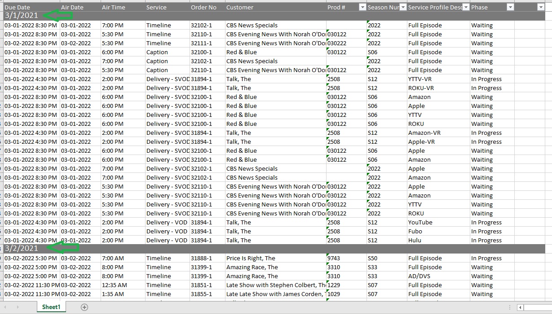Click the ROKU-VR service profile cell

438,88
